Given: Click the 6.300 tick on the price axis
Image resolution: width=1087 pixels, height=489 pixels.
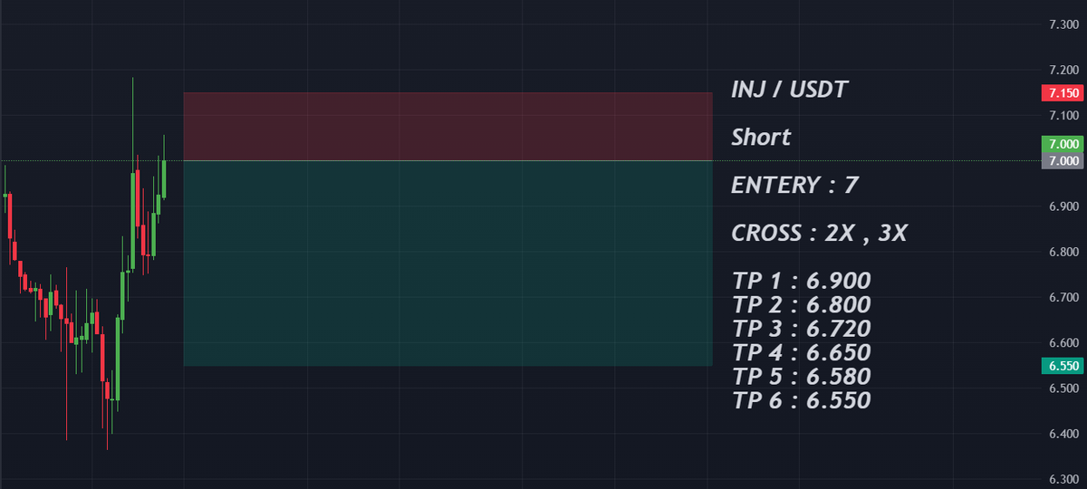Looking at the screenshot, I should 1063,479.
